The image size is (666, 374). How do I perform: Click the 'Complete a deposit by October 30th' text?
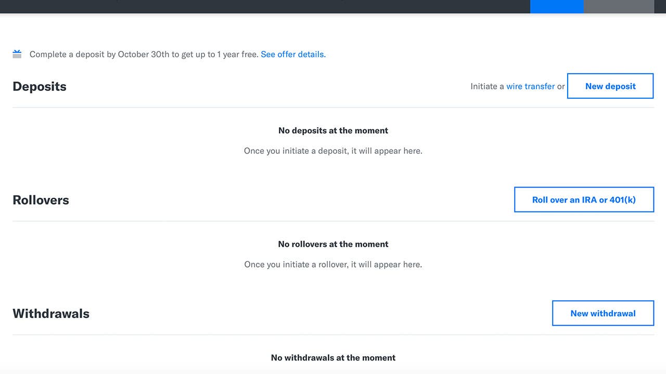click(x=144, y=54)
